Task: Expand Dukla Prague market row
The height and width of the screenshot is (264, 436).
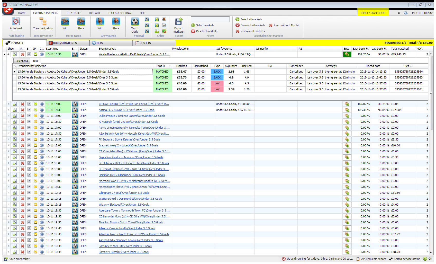Action: click(x=8, y=116)
